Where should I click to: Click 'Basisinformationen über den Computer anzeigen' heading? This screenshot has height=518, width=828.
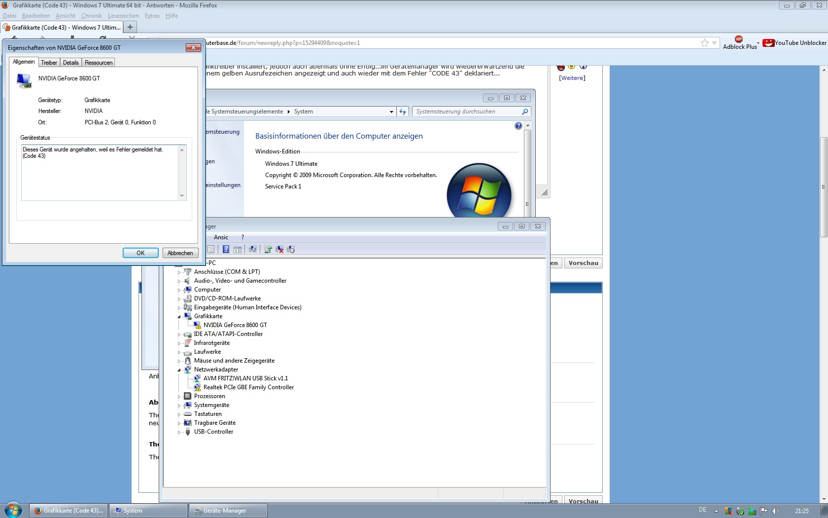coord(339,136)
